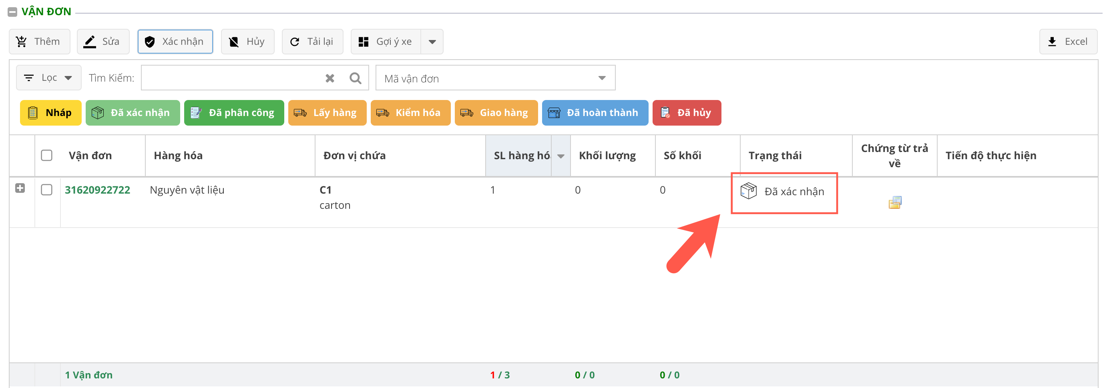This screenshot has height=388, width=1105.
Task: Open the Lọc filter dropdown
Action: pyautogui.click(x=48, y=78)
